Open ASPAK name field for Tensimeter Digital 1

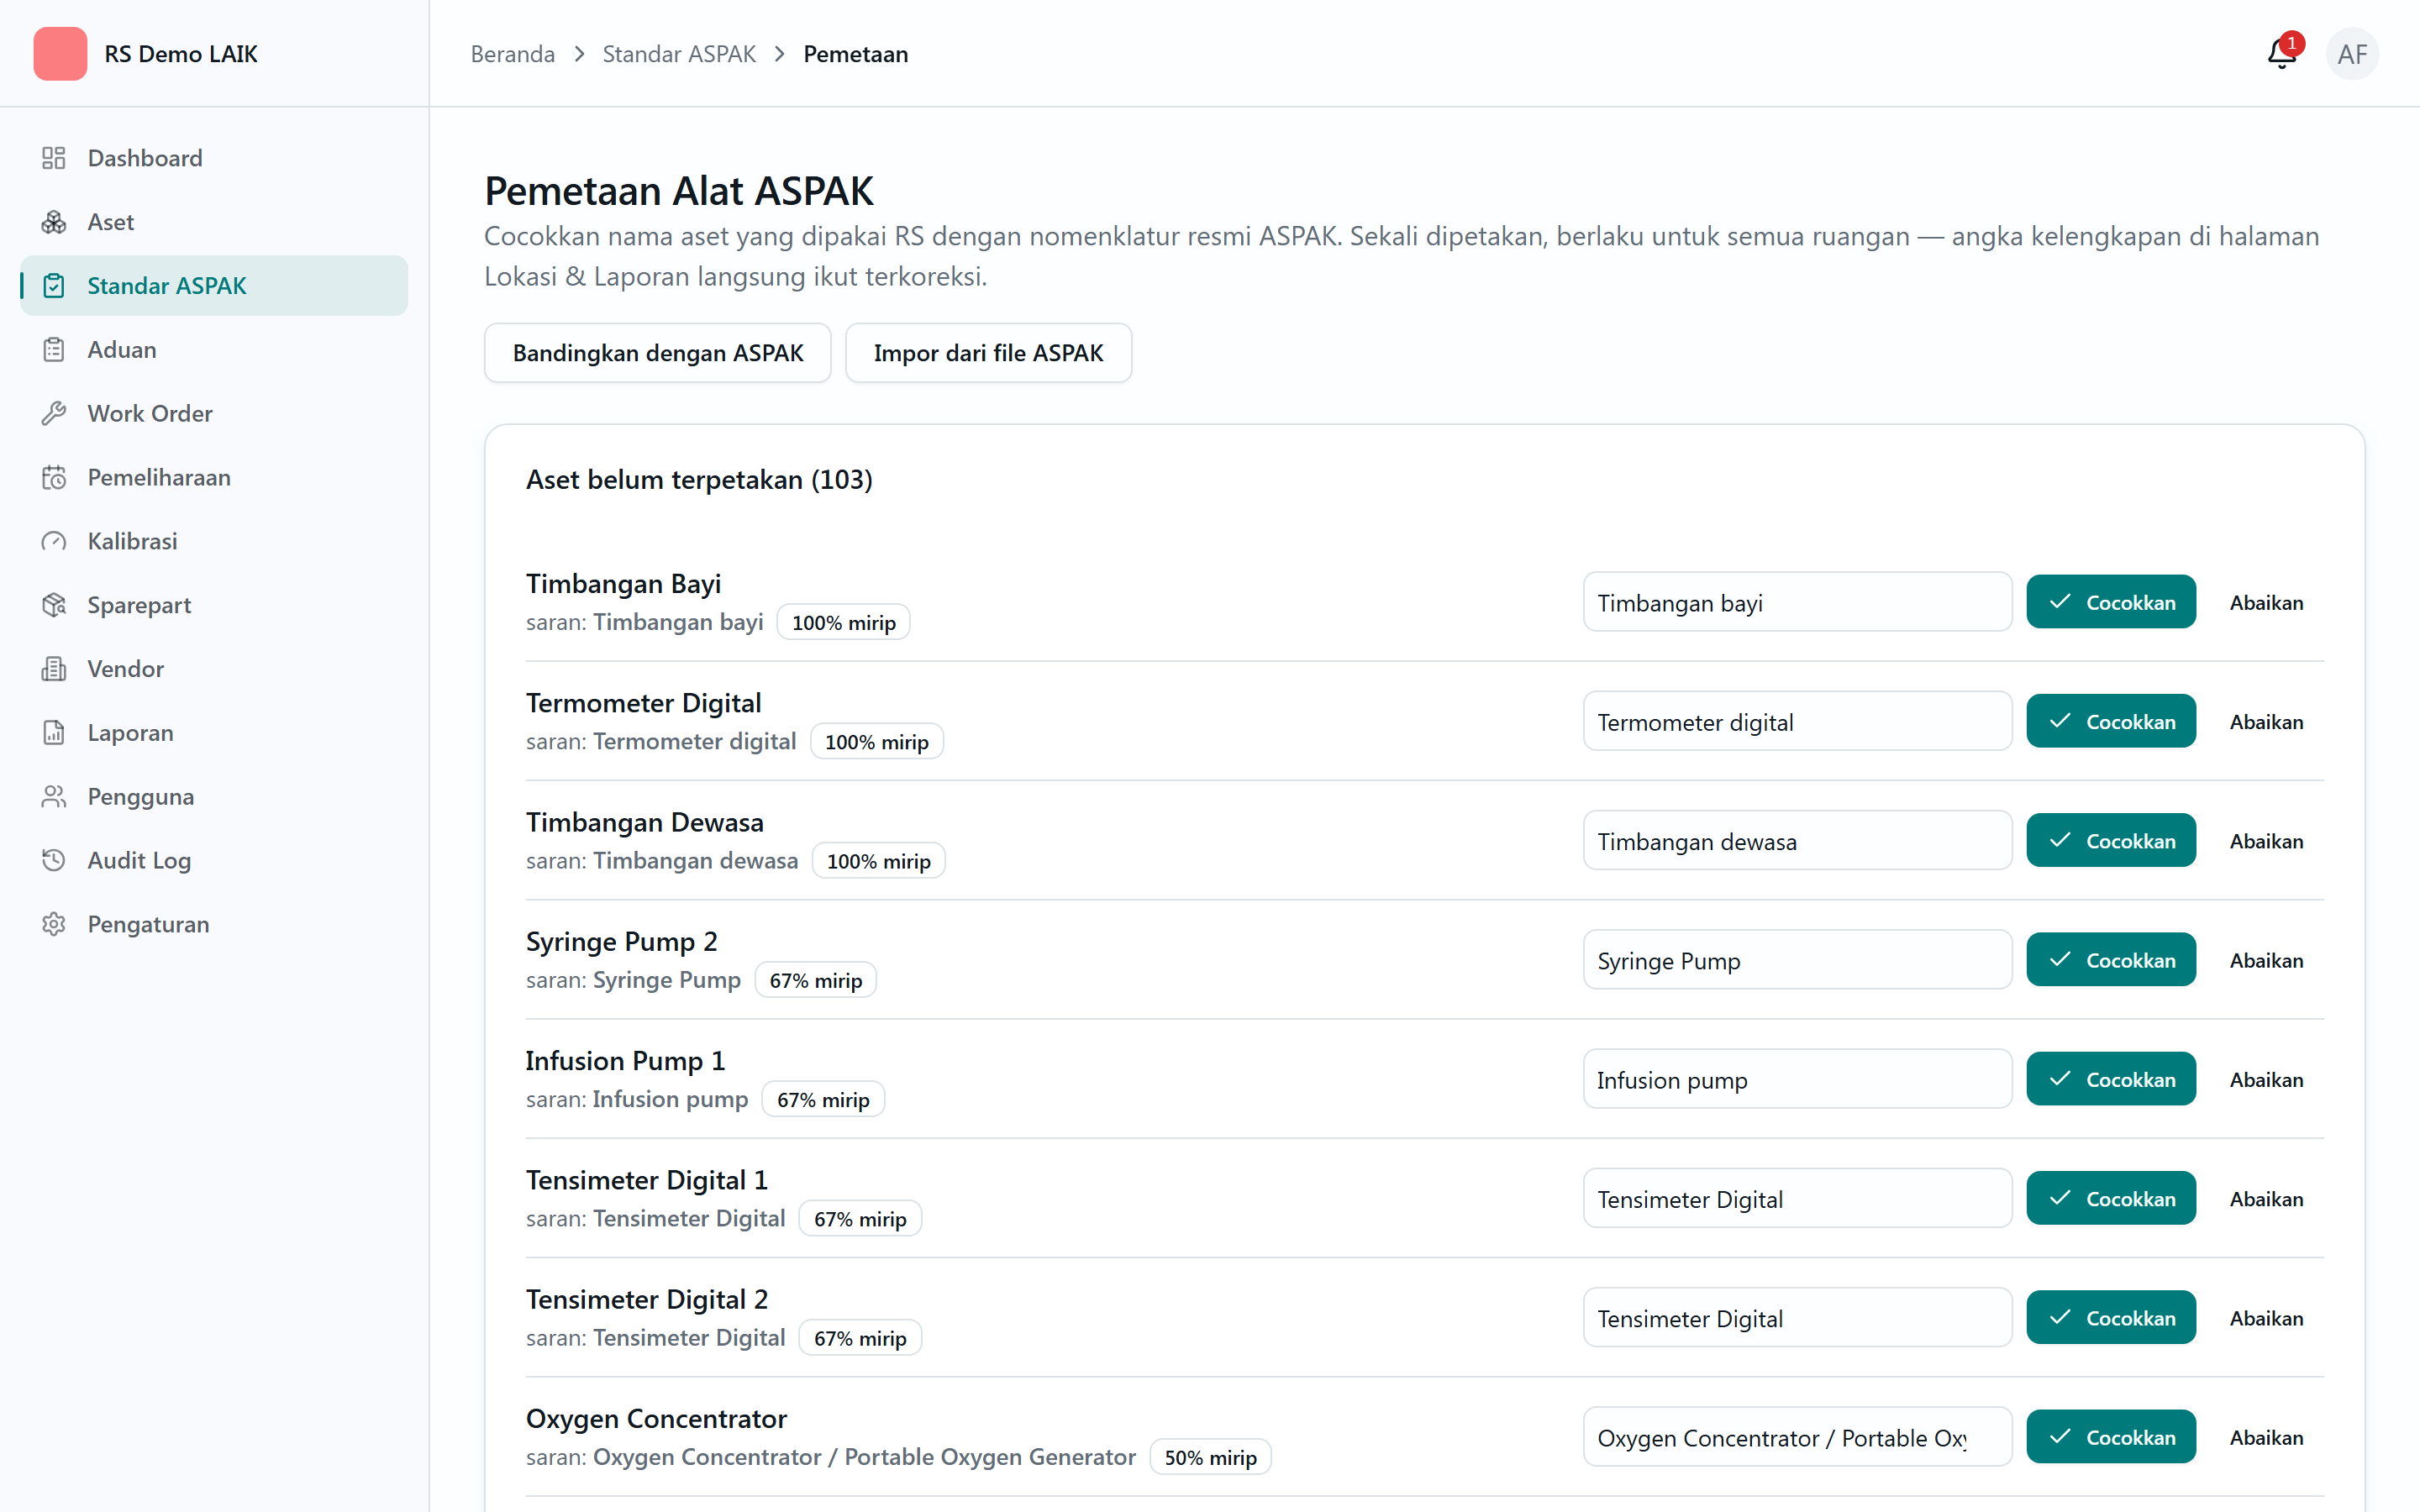click(x=1797, y=1198)
